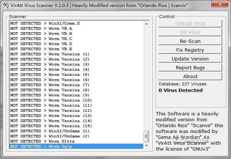Click the Database: 237 Viruses label

[183, 84]
